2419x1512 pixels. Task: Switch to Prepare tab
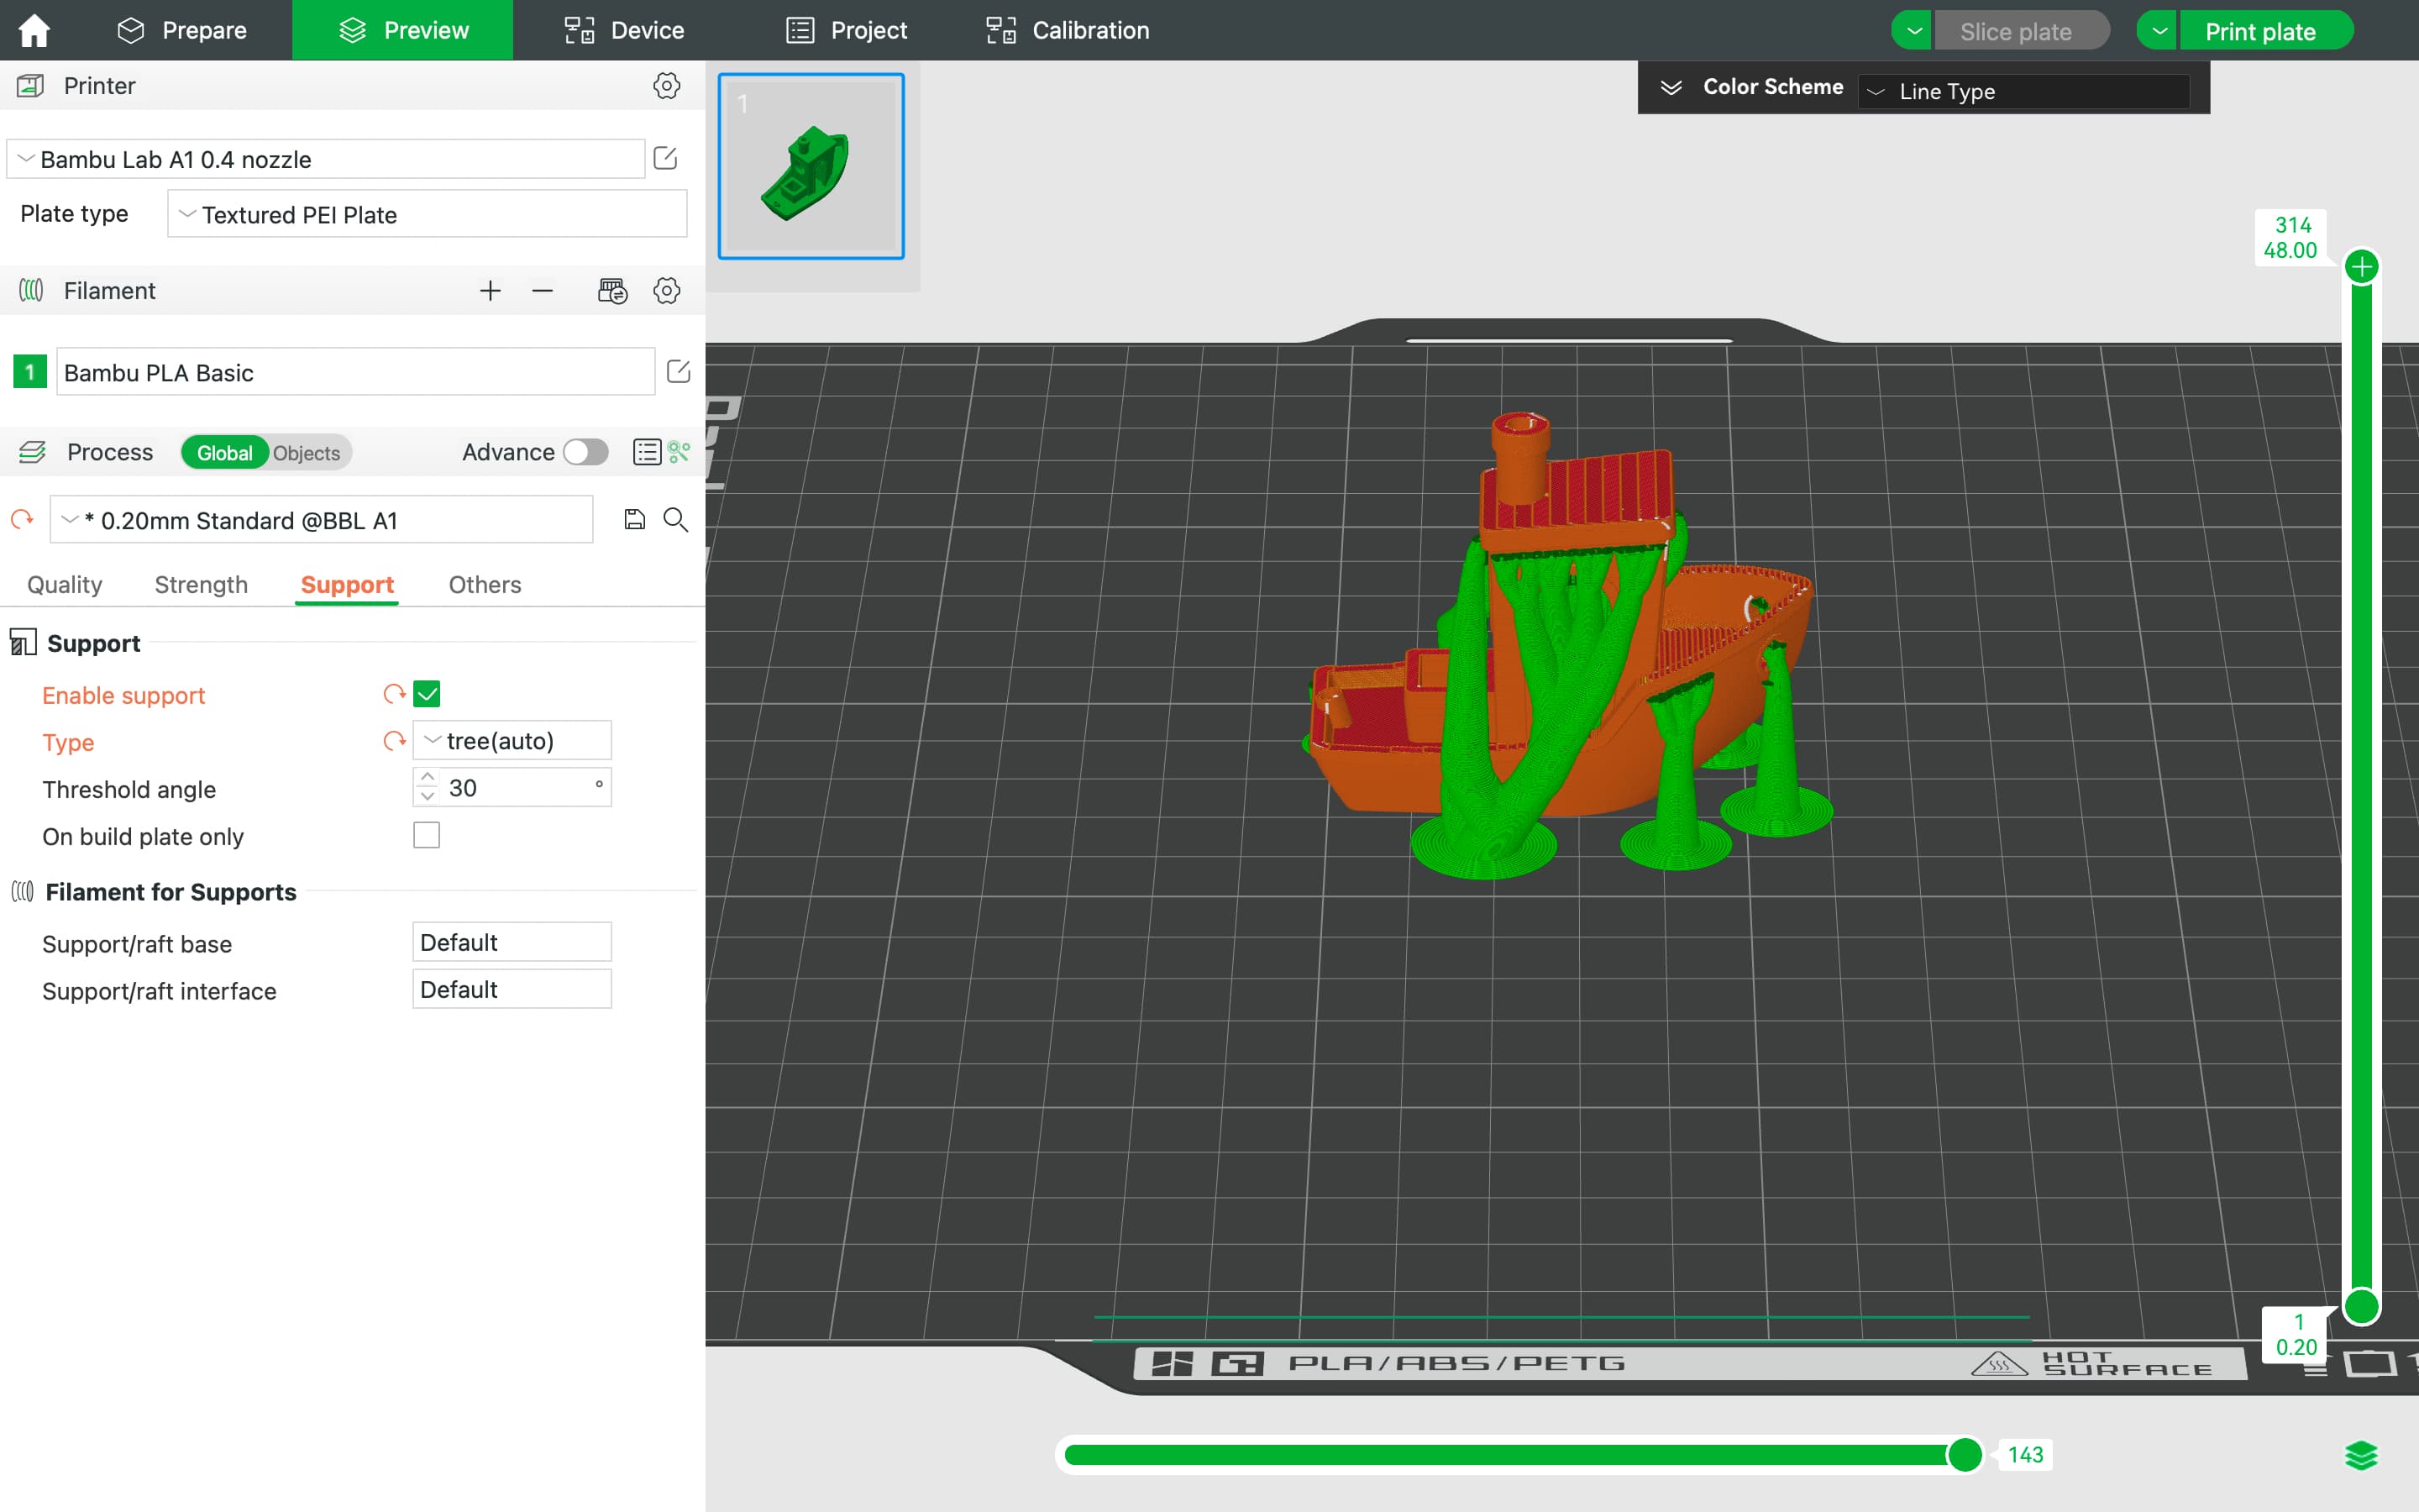[182, 30]
